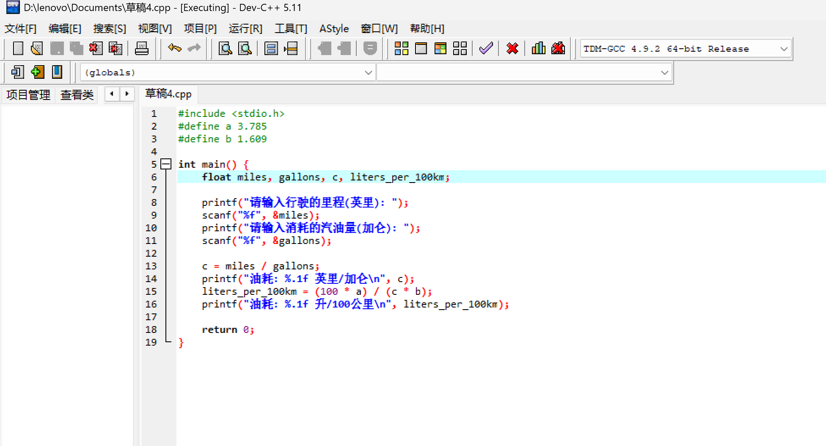Switch to the 项目管理 tab
This screenshot has width=826, height=446.
coord(28,95)
